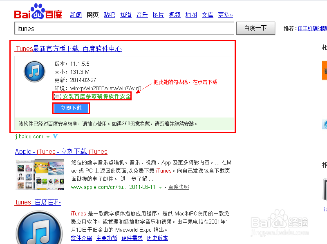Click the rj.baidu.com source URL text
327x244 pixels.
click(x=29, y=137)
